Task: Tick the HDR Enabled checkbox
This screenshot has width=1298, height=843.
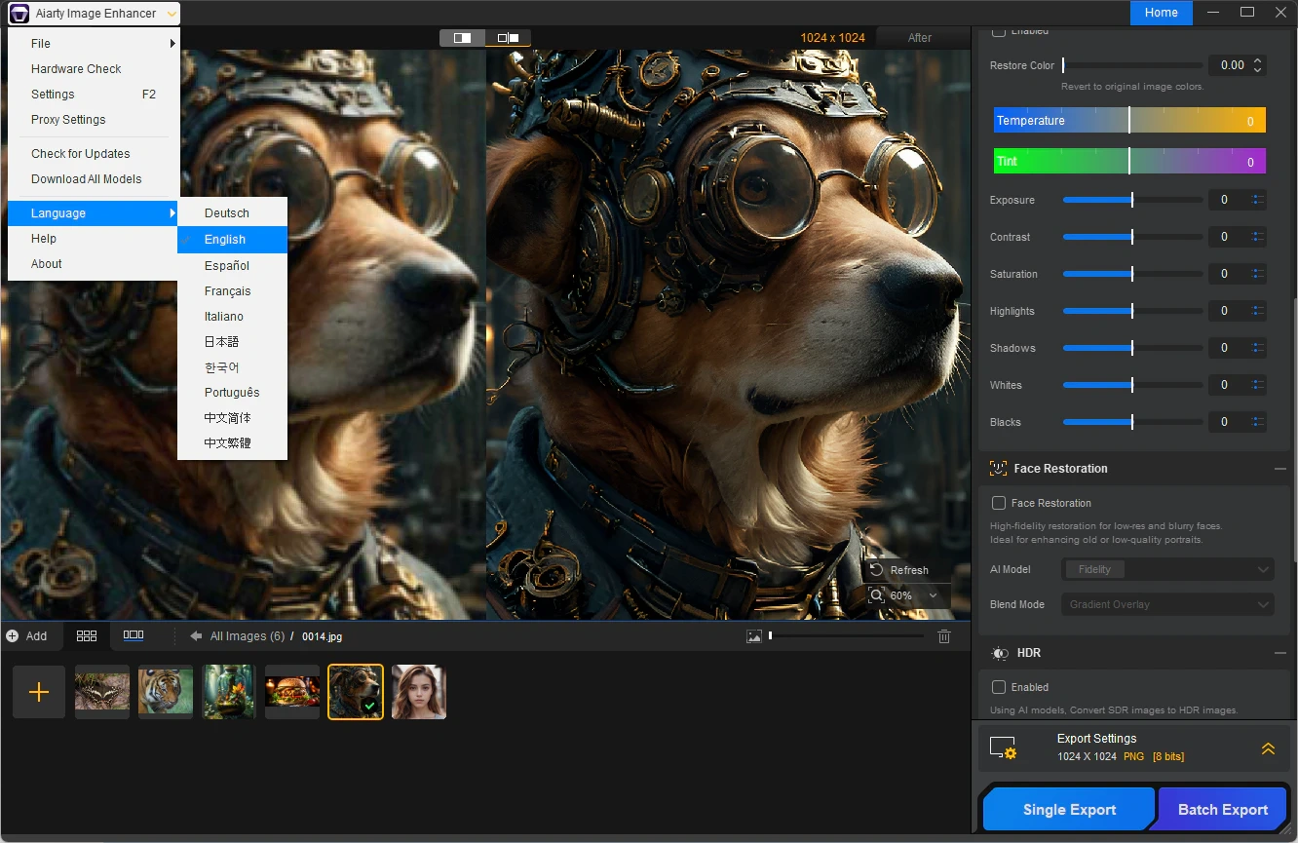Action: point(999,687)
